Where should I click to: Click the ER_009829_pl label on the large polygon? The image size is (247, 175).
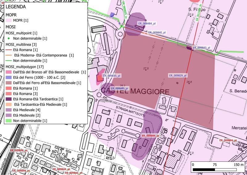click(178, 75)
